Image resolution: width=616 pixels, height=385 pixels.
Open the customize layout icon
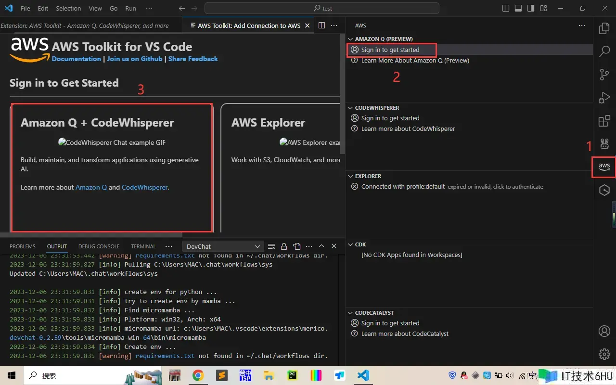(544, 8)
